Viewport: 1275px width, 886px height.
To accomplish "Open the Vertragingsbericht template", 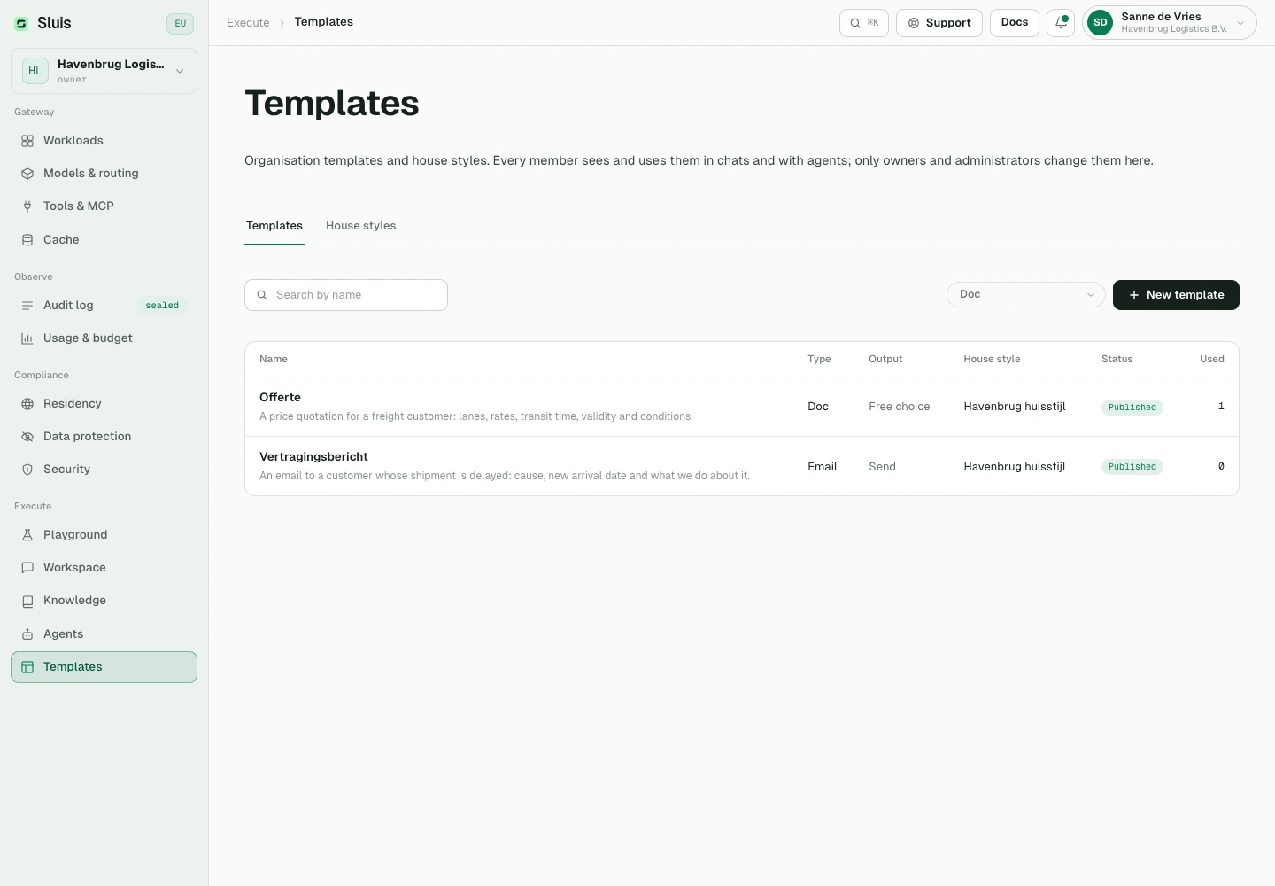I will 742,466.
